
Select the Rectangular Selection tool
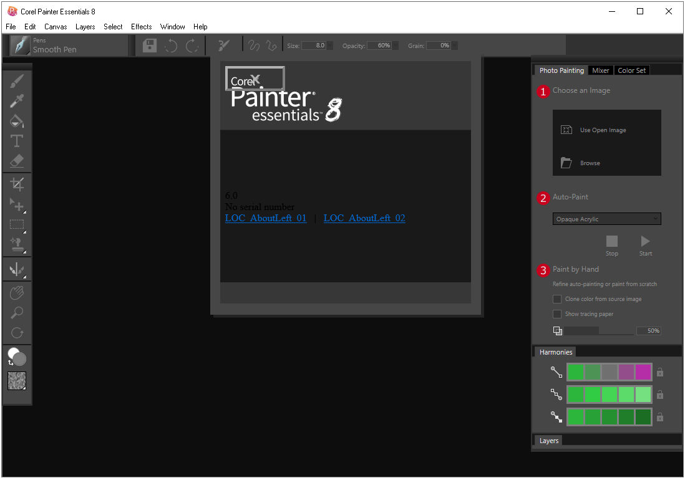(17, 224)
